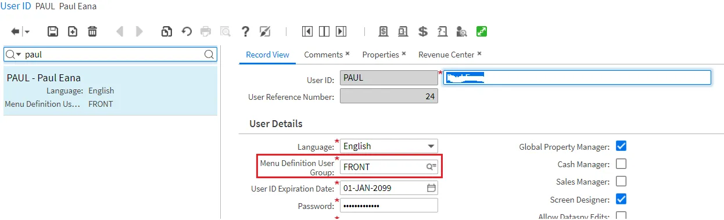Create a new record

[73, 31]
